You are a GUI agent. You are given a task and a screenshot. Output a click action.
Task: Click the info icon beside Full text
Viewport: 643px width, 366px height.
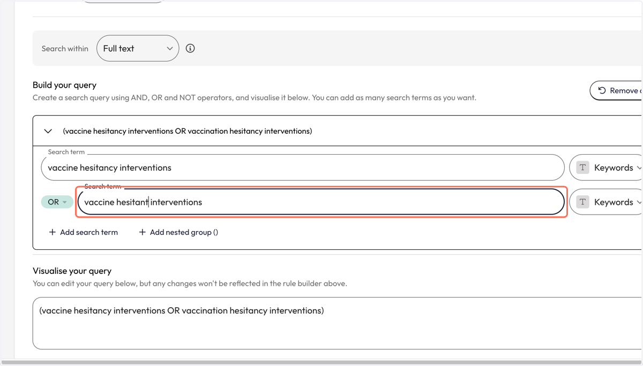tap(190, 48)
